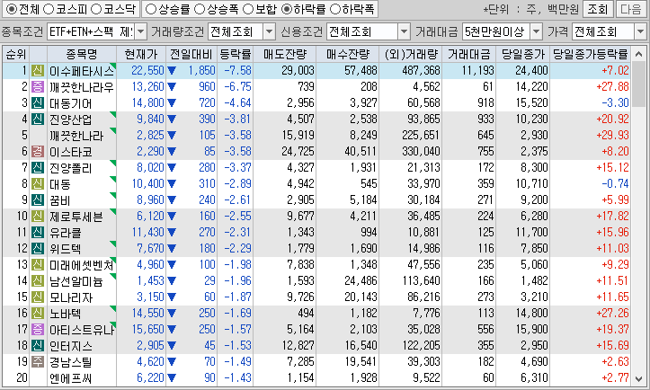Select the stock name 경남스틸
The image size is (650, 390).
pyautogui.click(x=70, y=362)
